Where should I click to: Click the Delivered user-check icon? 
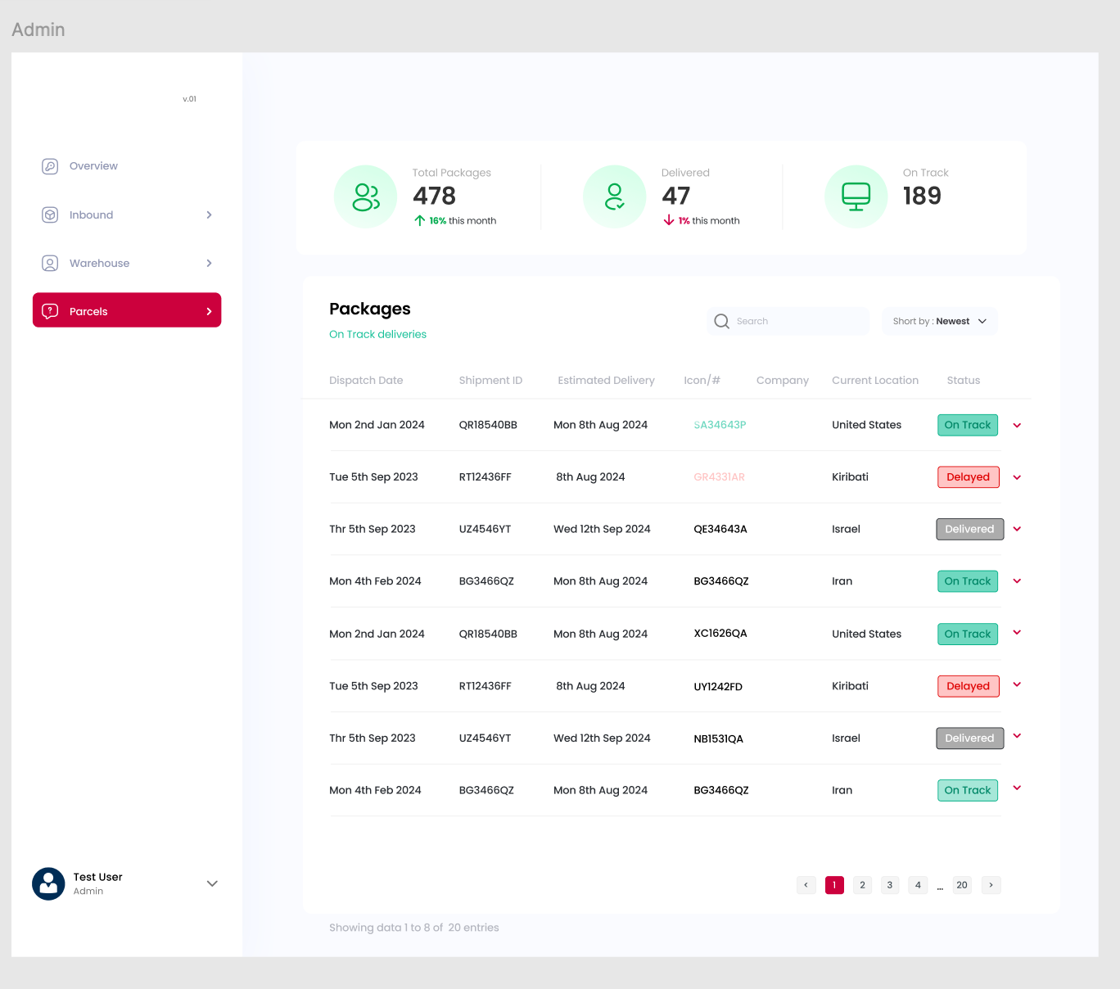(614, 196)
